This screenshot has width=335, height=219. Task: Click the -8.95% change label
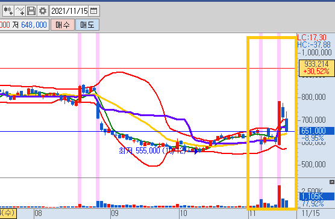click(x=313, y=138)
